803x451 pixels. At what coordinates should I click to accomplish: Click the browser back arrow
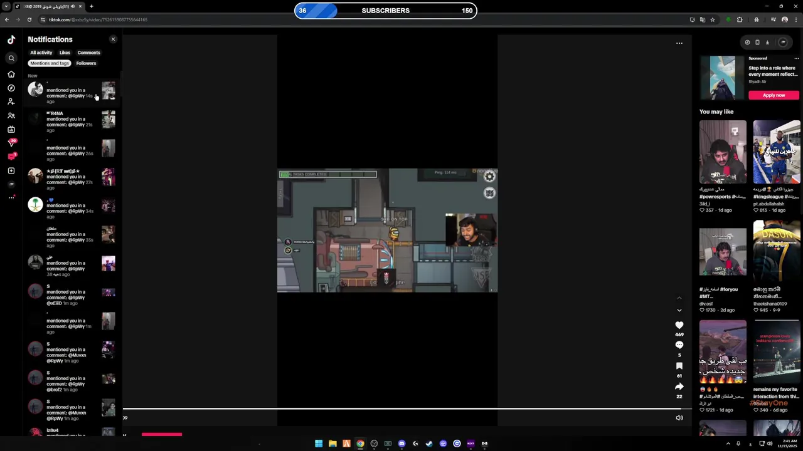(x=6, y=19)
